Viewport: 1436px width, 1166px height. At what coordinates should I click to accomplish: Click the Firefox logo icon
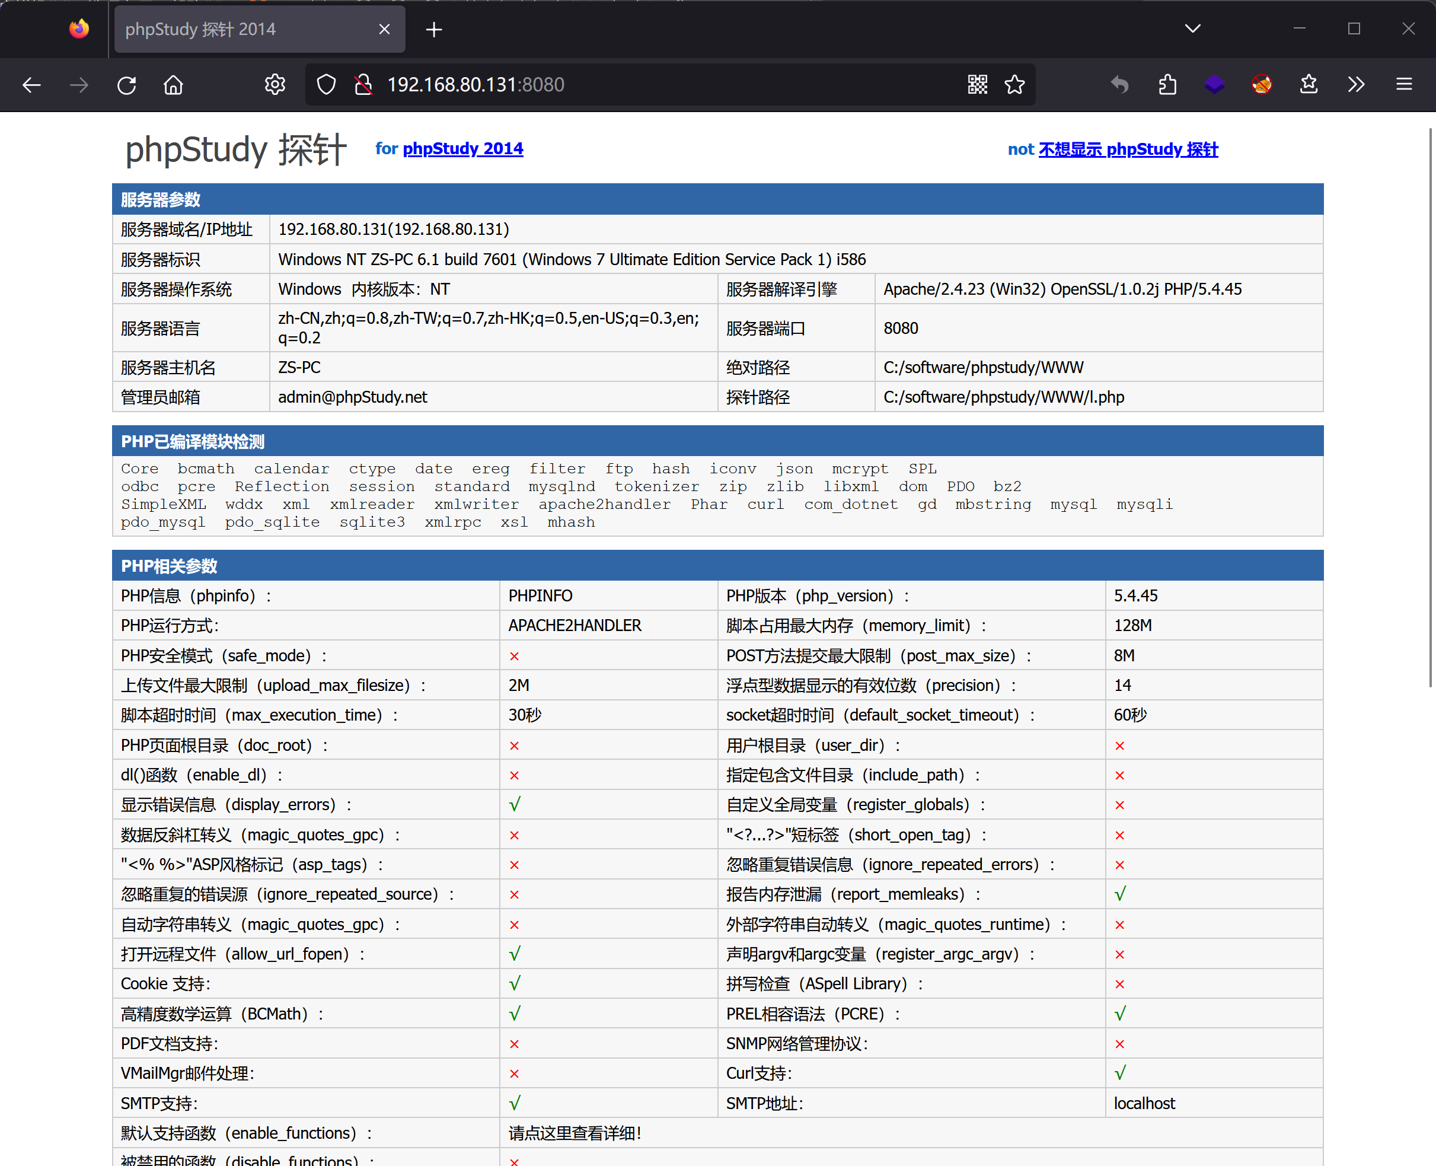79,29
